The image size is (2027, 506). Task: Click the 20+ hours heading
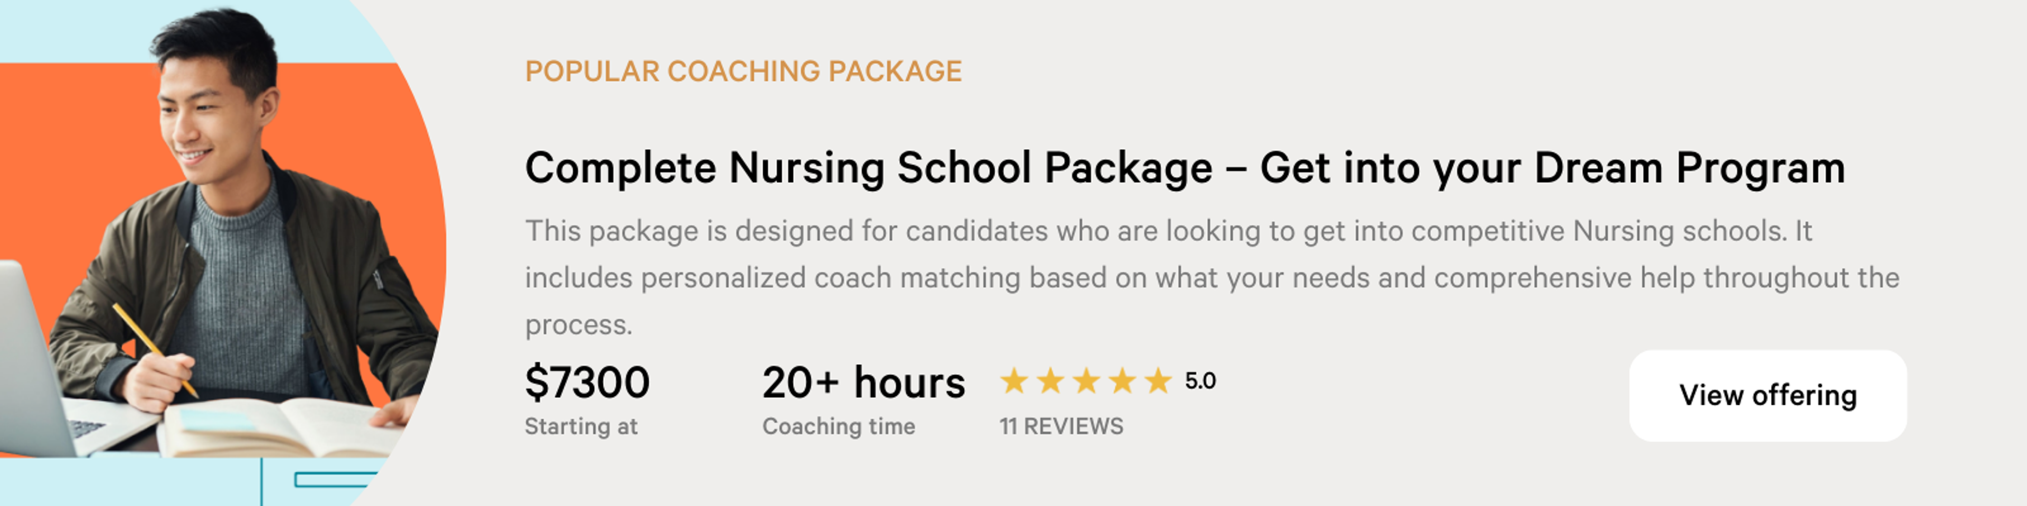863,382
